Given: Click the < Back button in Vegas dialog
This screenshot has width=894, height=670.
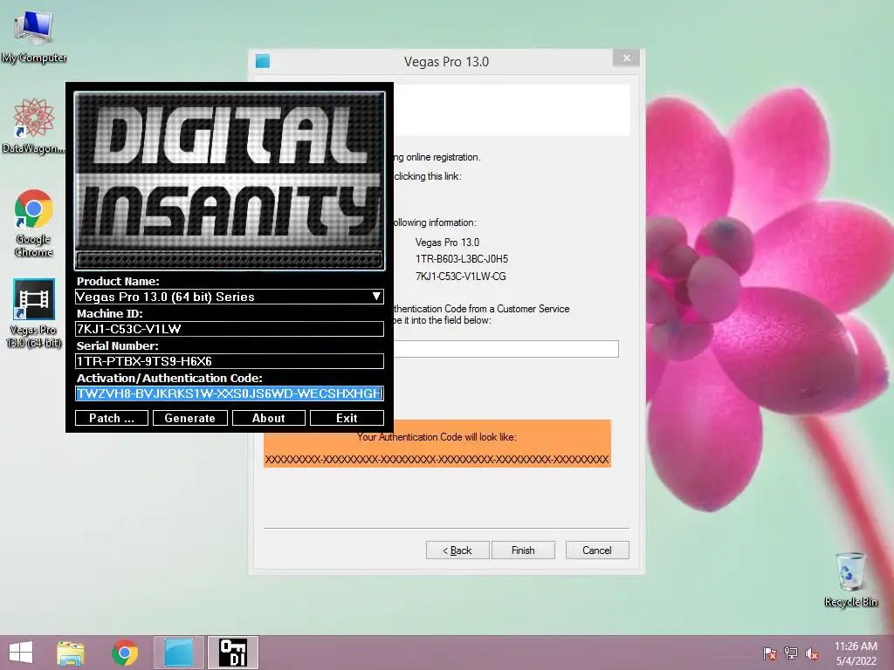Looking at the screenshot, I should point(457,550).
